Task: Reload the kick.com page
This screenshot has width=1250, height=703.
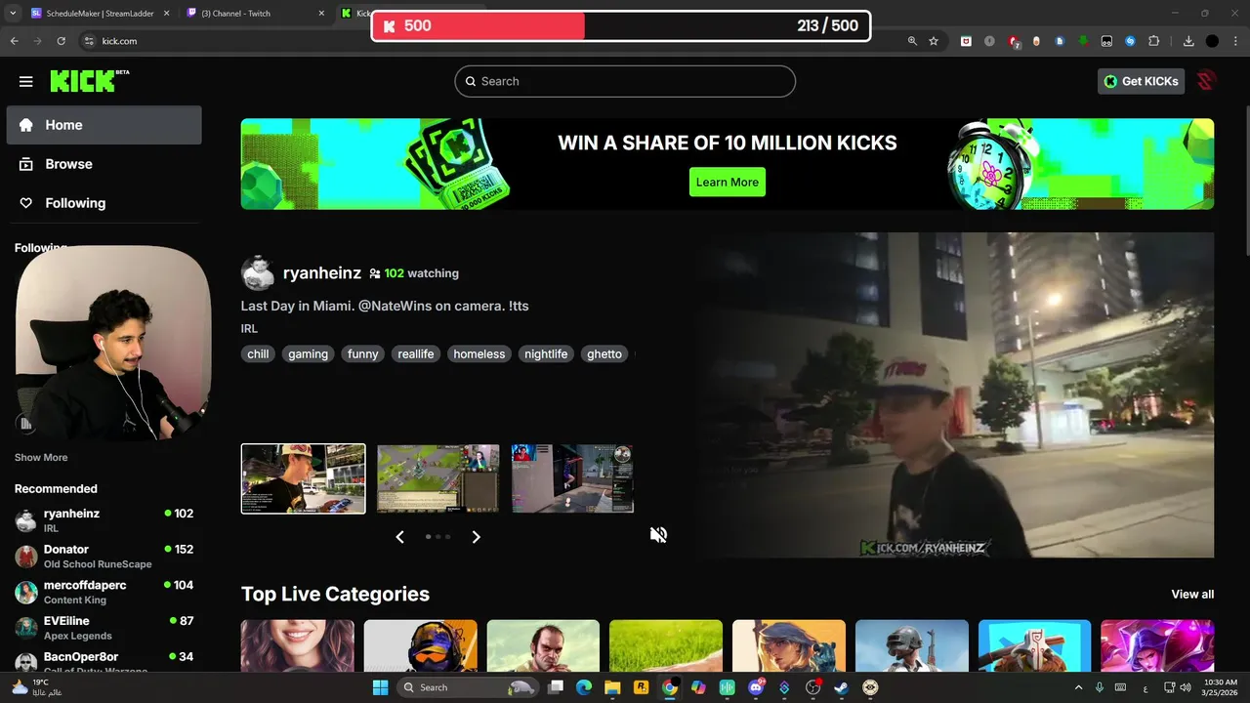Action: (61, 41)
